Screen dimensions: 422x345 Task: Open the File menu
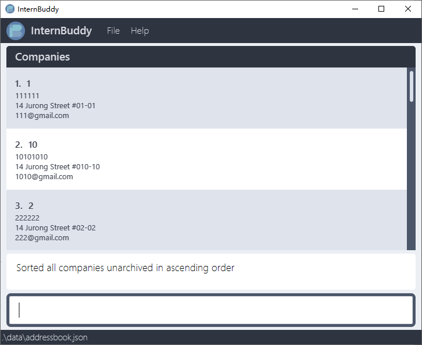click(113, 31)
